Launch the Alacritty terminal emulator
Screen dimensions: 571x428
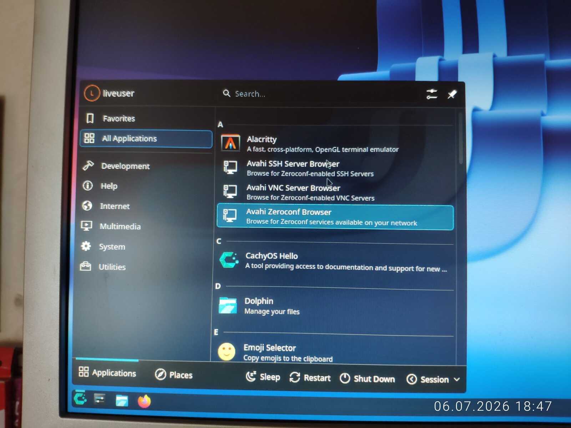(335, 144)
